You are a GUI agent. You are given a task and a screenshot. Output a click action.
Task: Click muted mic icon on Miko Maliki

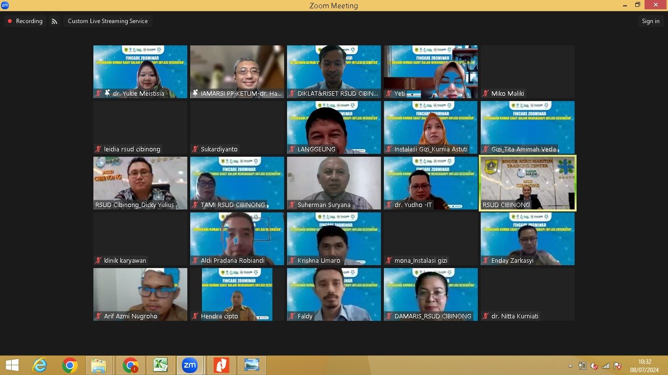pos(486,93)
